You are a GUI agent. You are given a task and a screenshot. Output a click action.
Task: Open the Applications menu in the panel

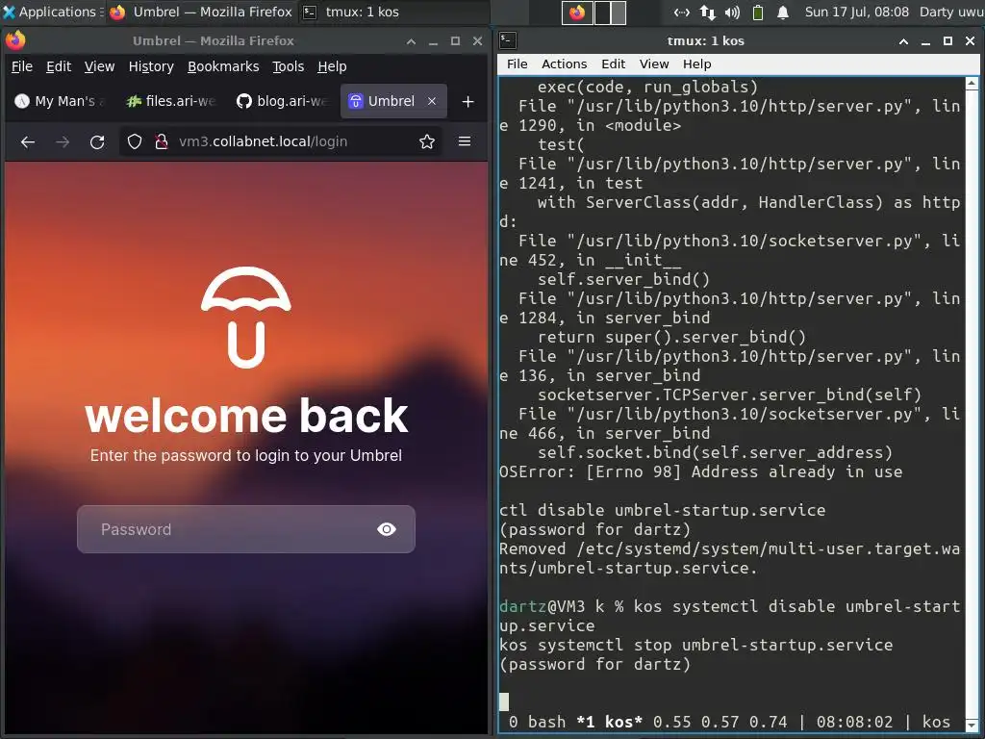point(53,12)
